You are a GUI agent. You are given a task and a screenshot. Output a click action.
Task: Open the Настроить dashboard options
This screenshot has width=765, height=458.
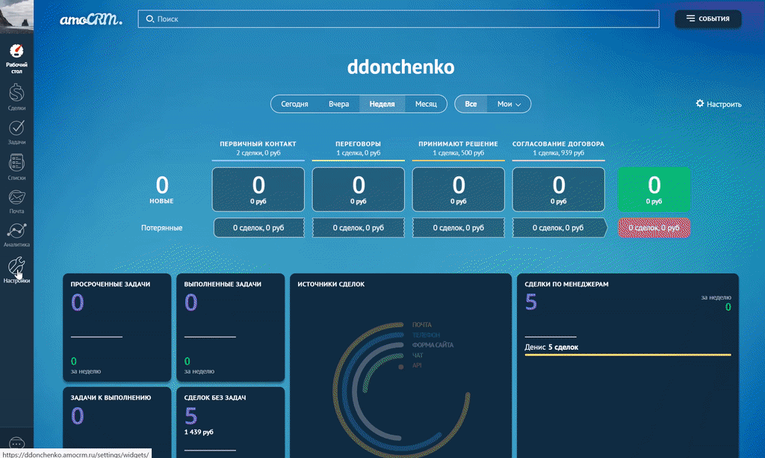718,104
